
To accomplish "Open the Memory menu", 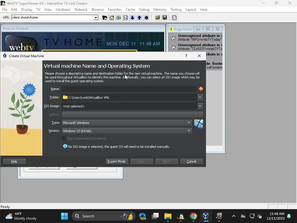I will (160, 10).
